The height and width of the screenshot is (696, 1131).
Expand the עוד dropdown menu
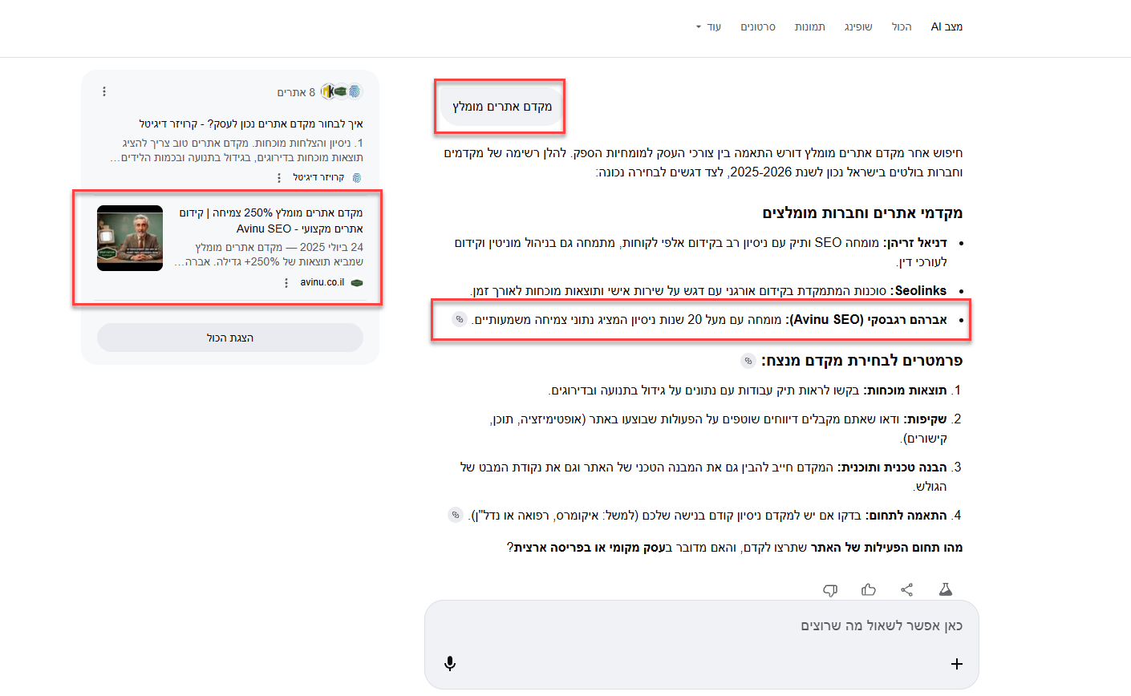[x=709, y=26]
